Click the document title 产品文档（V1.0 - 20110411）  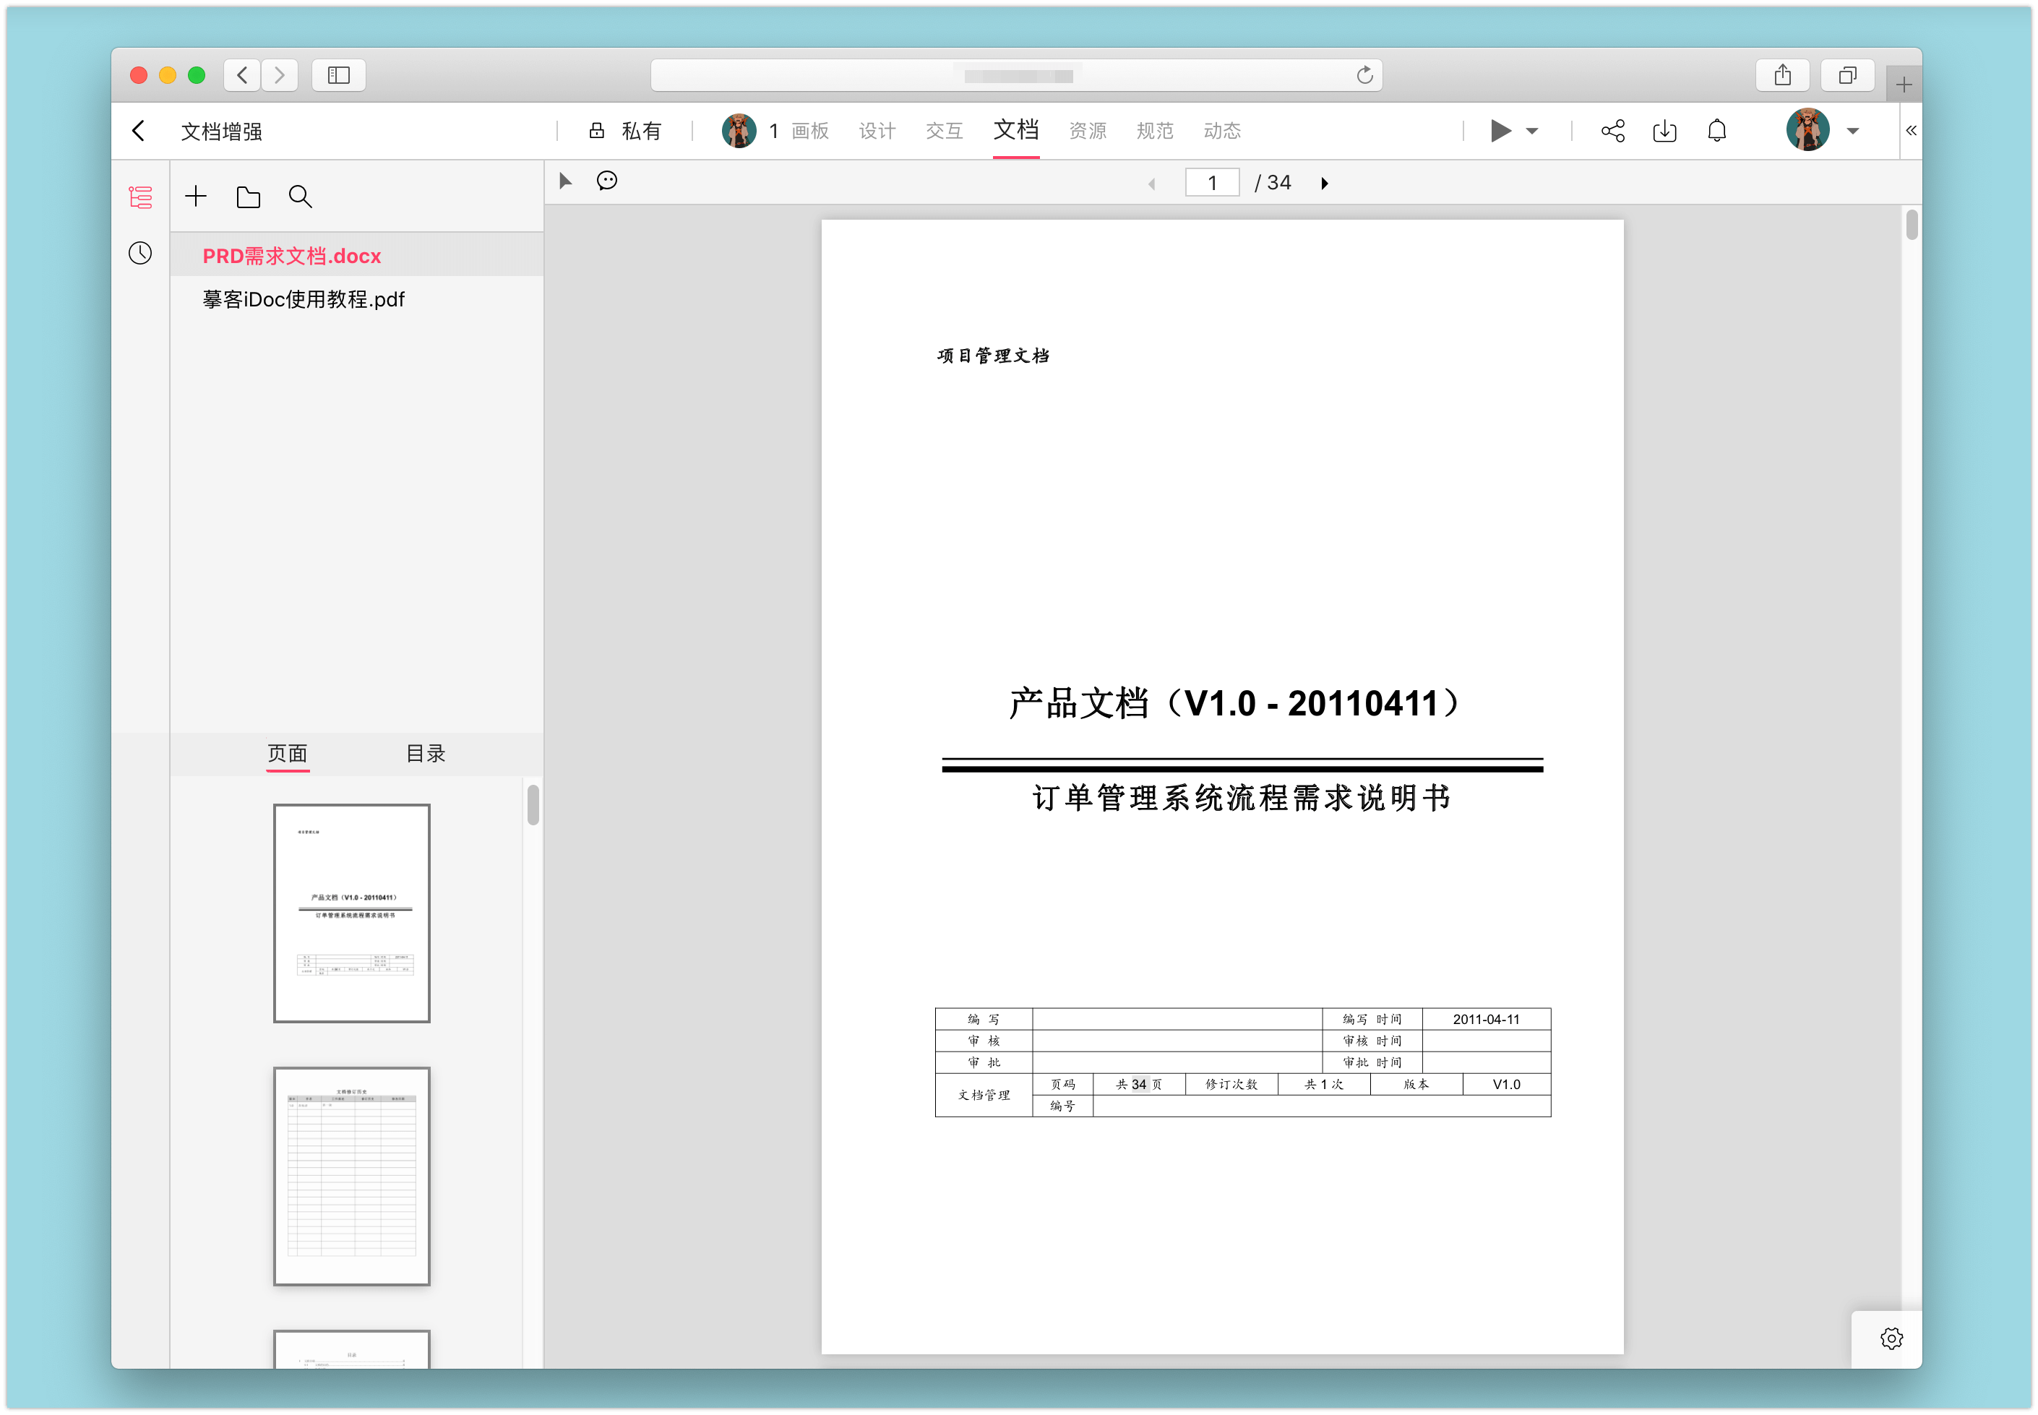[x=1235, y=703]
